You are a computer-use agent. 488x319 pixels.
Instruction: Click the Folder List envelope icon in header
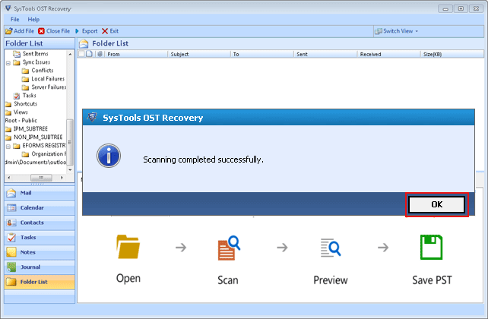pos(84,43)
